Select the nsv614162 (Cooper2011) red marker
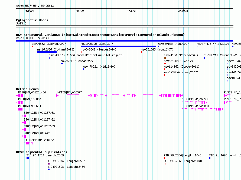 (x=165, y=69)
